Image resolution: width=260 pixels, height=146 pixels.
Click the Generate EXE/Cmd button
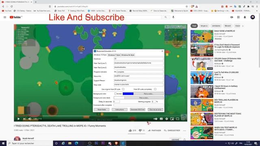pyautogui.click(x=137, y=109)
